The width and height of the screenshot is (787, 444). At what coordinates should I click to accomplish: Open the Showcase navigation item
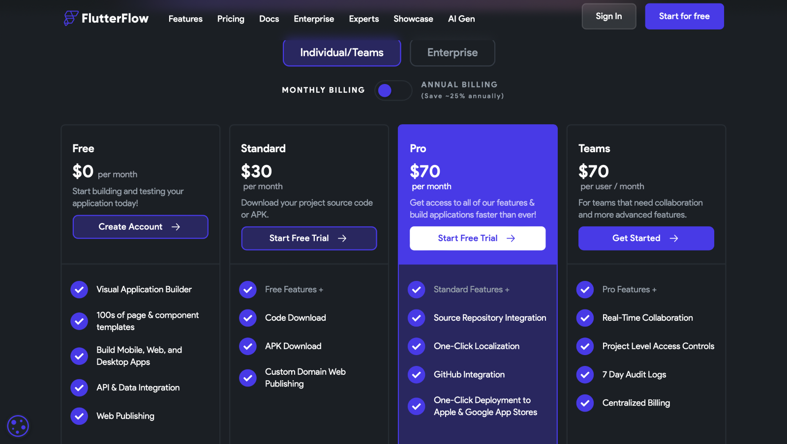pyautogui.click(x=413, y=19)
